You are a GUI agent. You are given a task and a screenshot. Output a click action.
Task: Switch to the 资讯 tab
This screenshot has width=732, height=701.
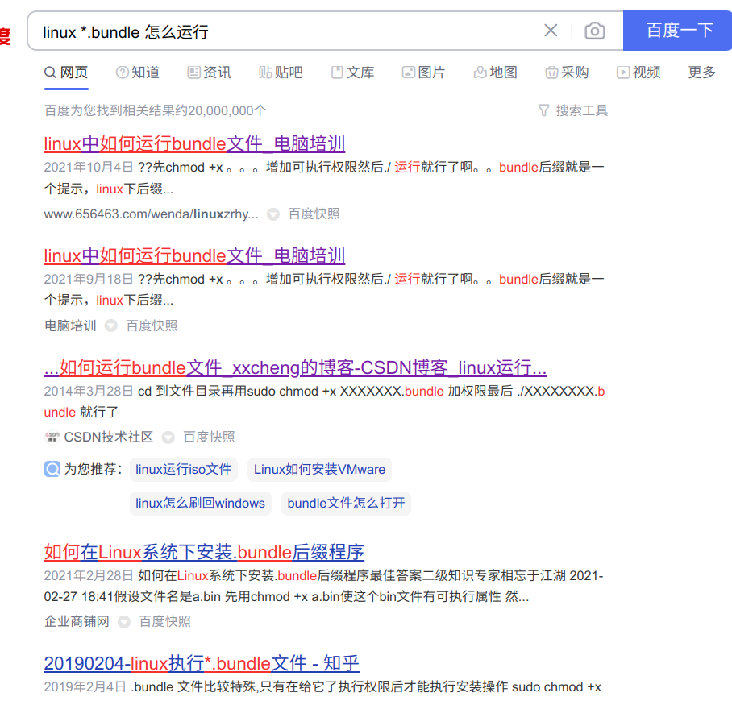209,73
